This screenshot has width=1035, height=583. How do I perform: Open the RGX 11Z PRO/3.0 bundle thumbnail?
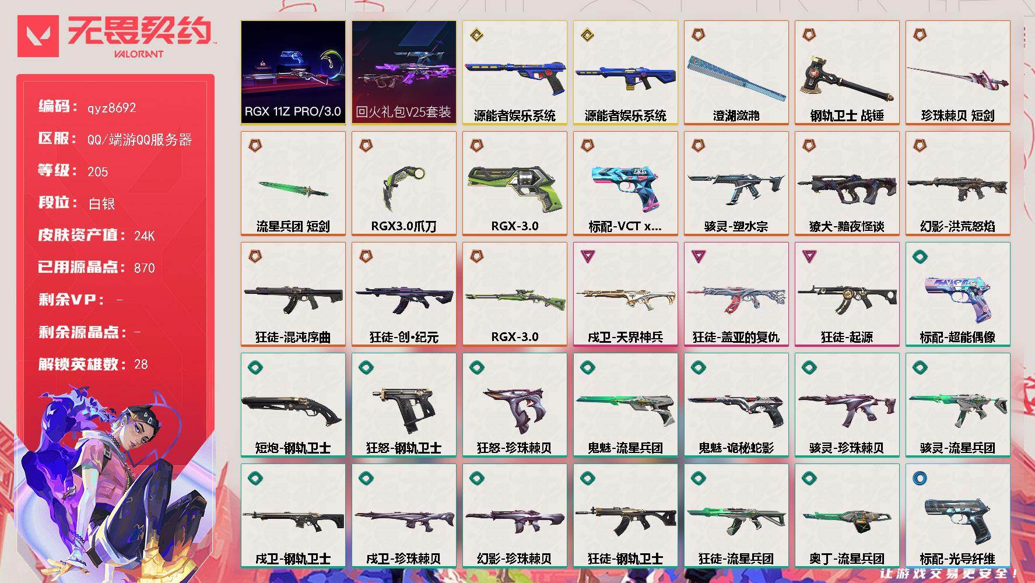coord(293,72)
